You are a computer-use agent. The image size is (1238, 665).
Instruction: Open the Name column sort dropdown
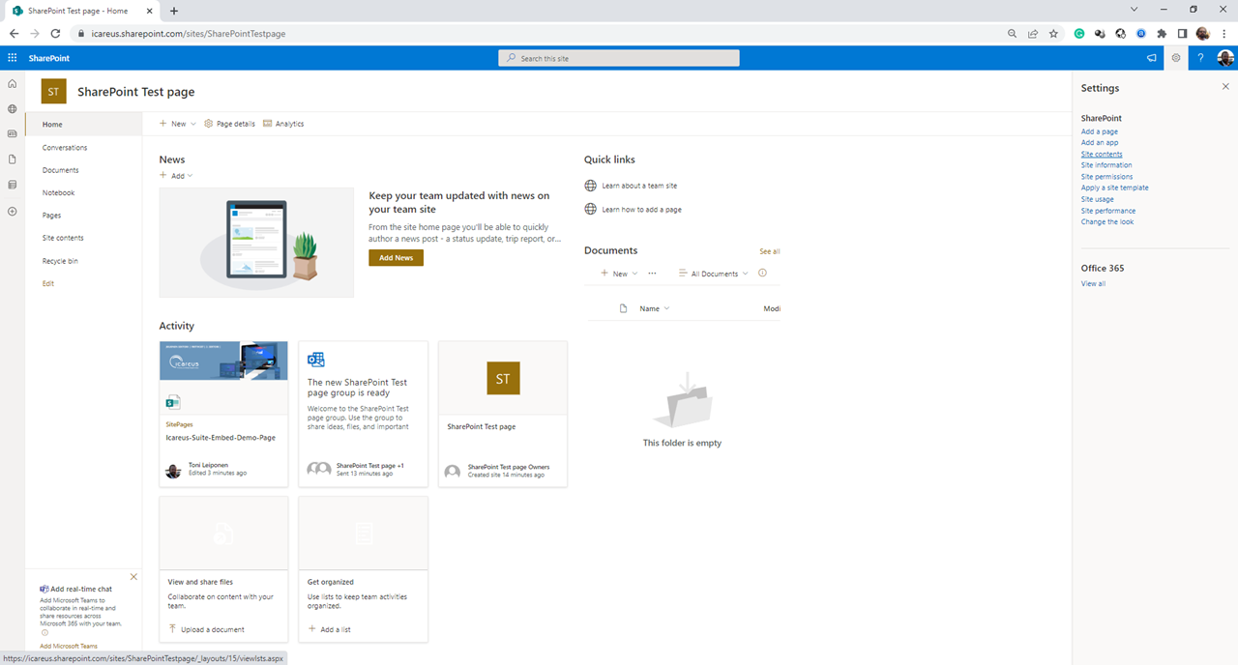[654, 308]
